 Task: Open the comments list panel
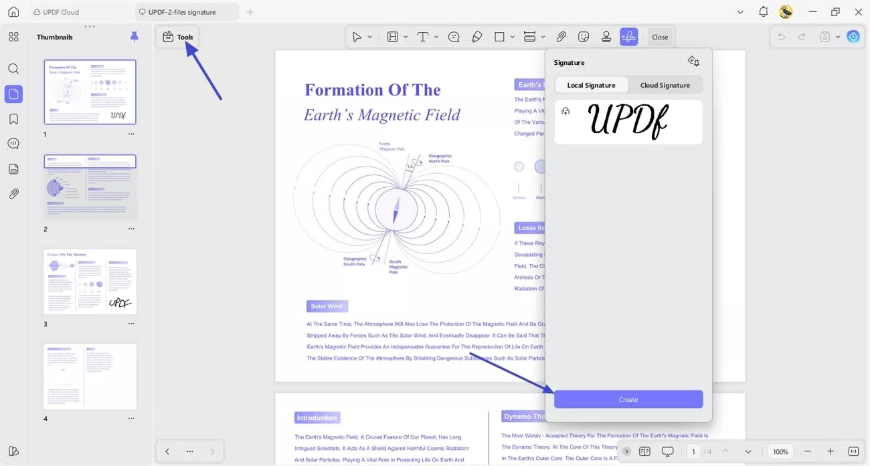click(x=13, y=144)
